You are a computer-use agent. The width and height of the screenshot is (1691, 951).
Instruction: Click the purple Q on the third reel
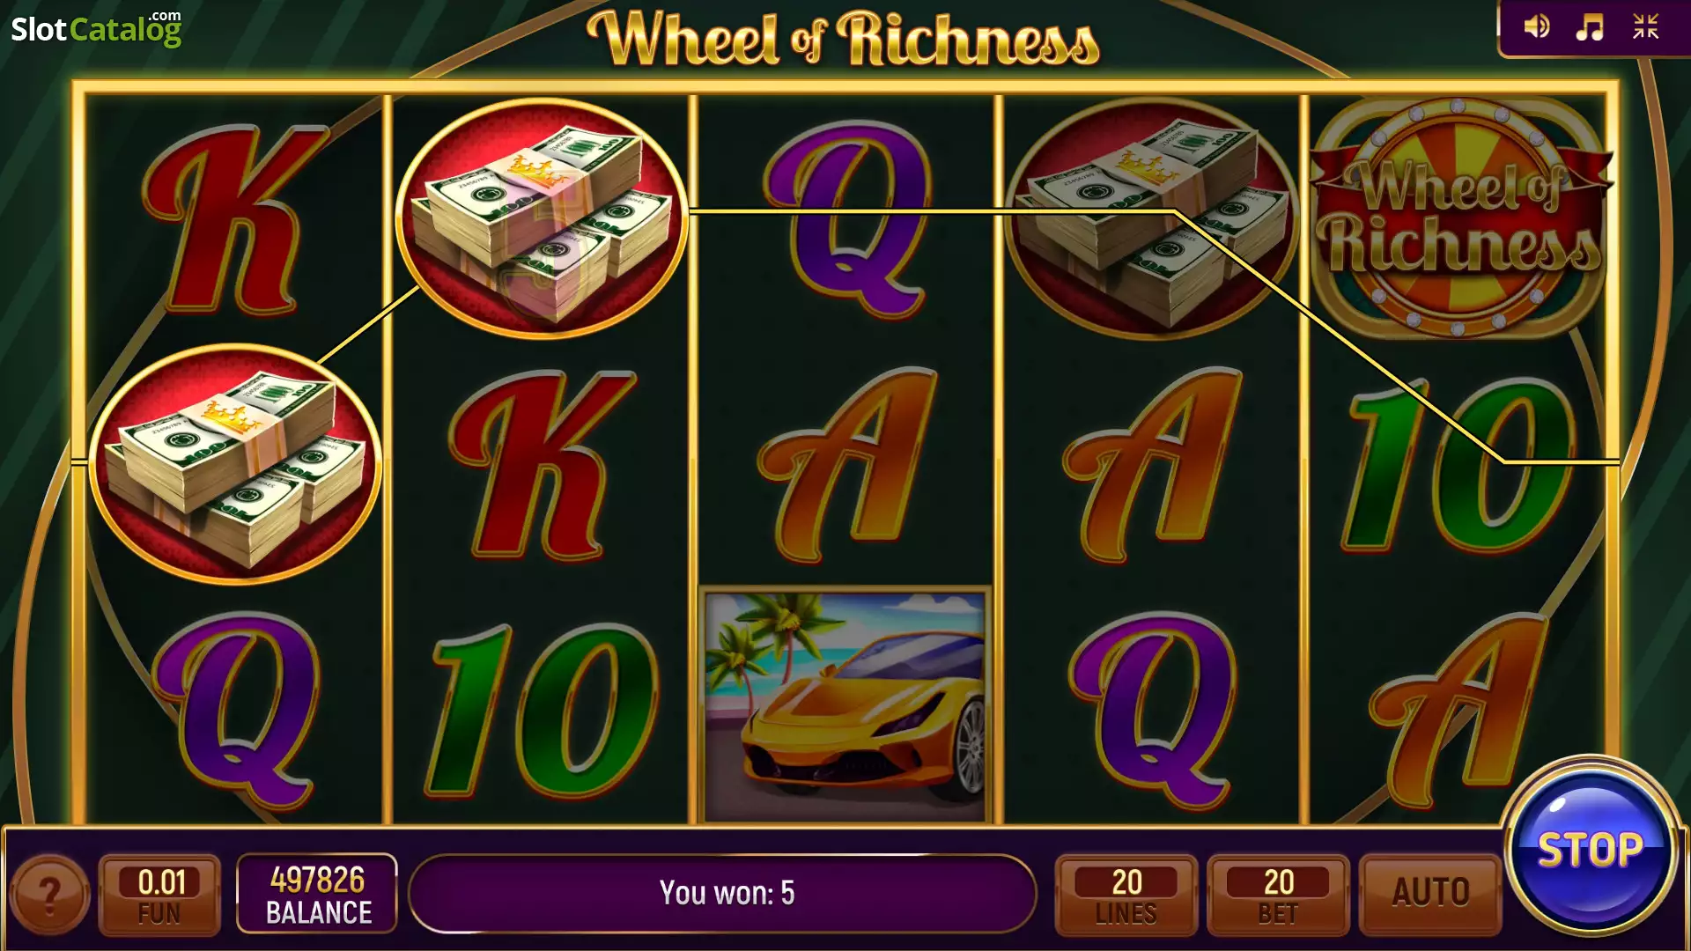pyautogui.click(x=847, y=220)
